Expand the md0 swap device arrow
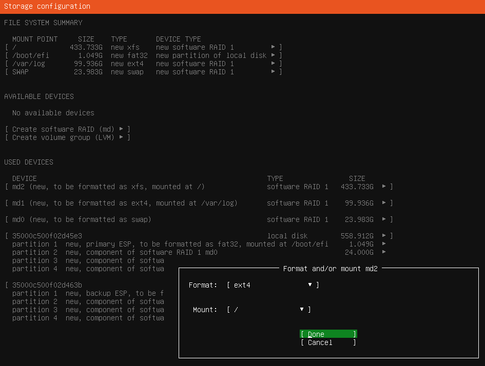 [x=384, y=219]
